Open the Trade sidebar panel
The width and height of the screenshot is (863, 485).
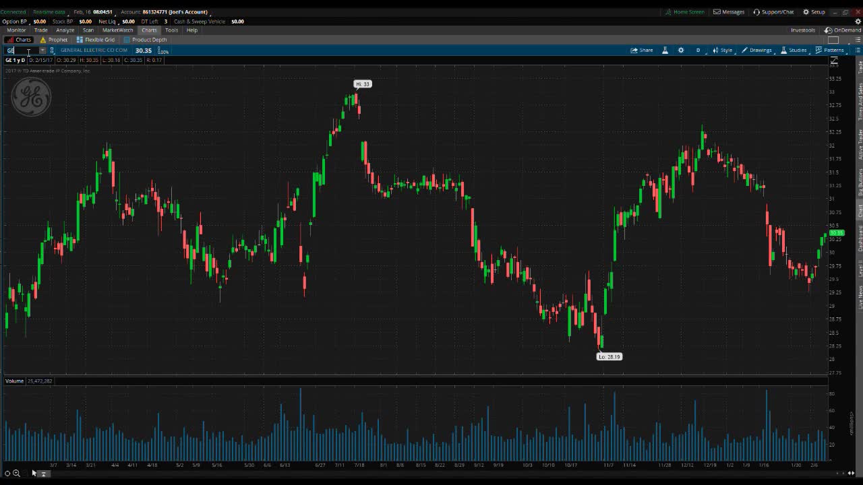(860, 67)
